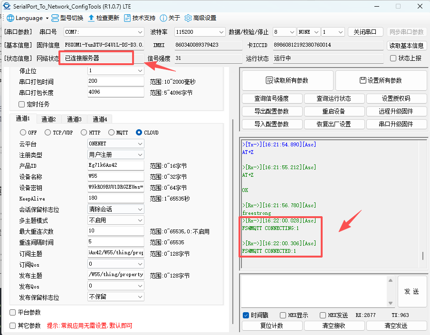
Task: Enable the 定时任务 checkbox
Action: (x=22, y=104)
